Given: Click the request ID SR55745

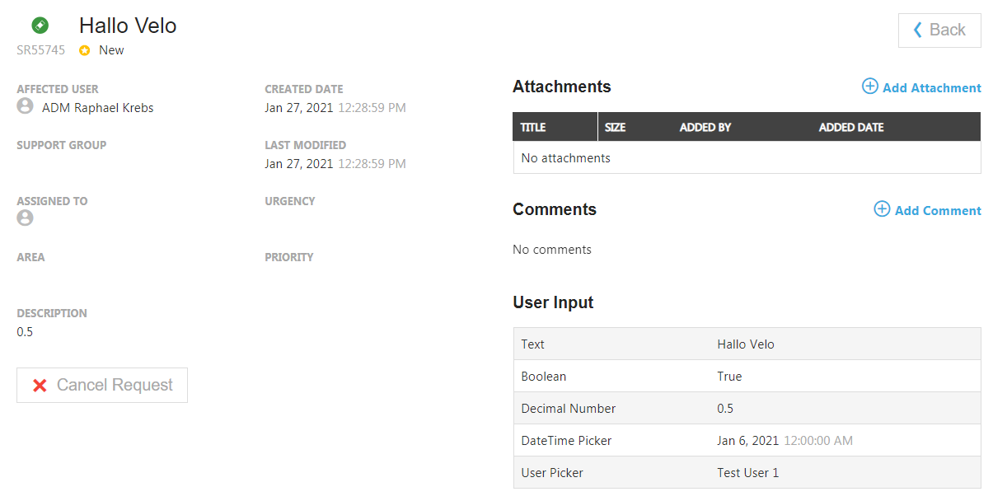Looking at the screenshot, I should pyautogui.click(x=41, y=50).
